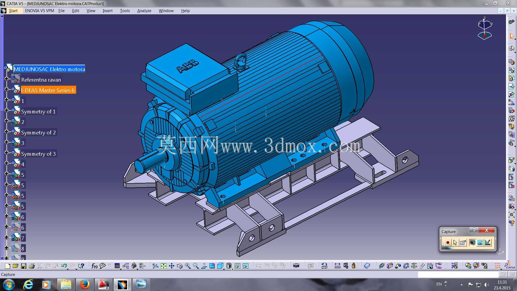Expand tree node labeled 4

tap(6, 163)
